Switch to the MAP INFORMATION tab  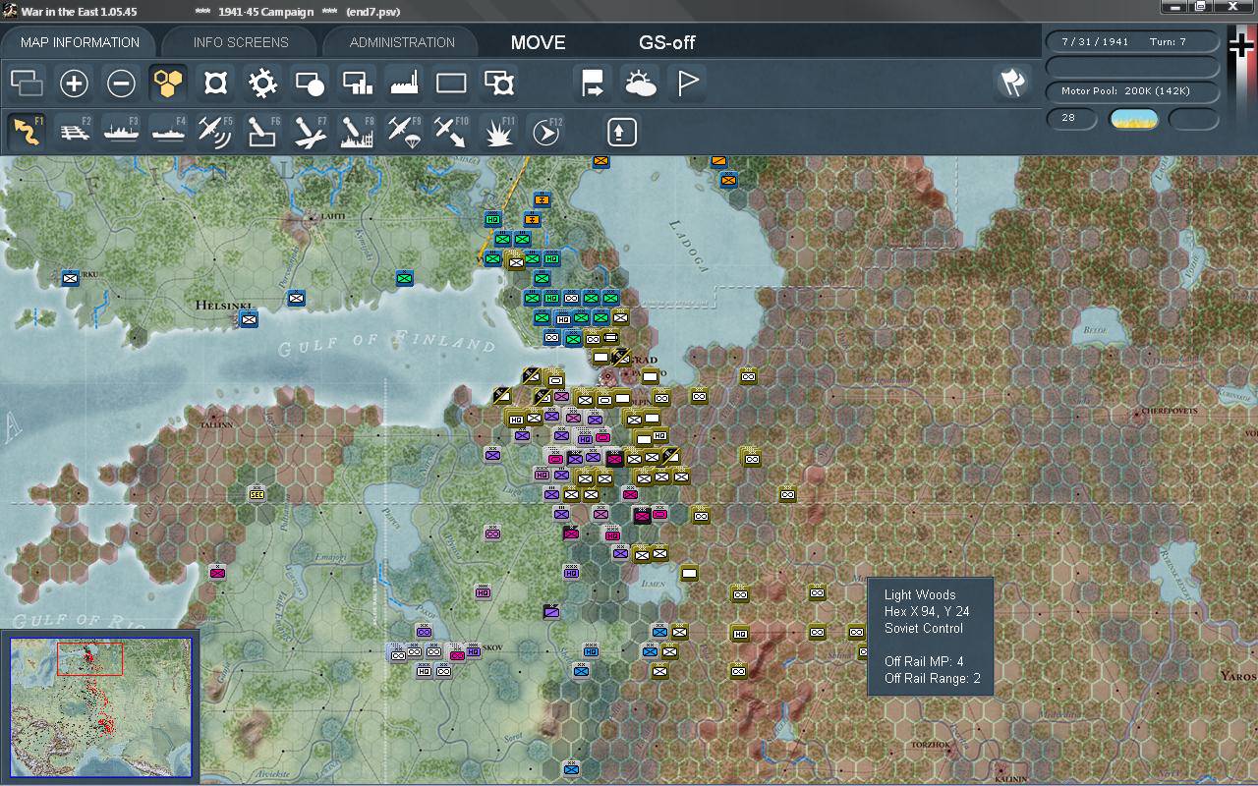[80, 42]
